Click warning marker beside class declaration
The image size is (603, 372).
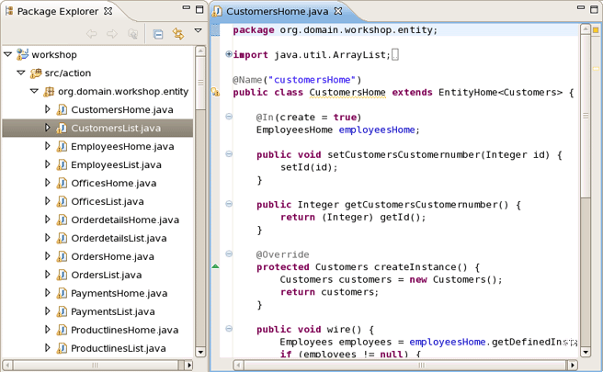pos(216,93)
